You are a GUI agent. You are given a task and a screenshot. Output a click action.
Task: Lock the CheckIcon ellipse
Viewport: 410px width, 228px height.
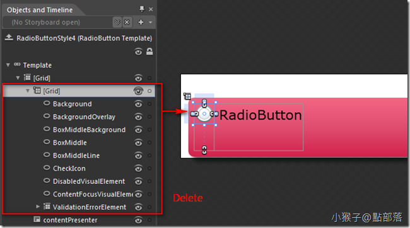pos(149,168)
